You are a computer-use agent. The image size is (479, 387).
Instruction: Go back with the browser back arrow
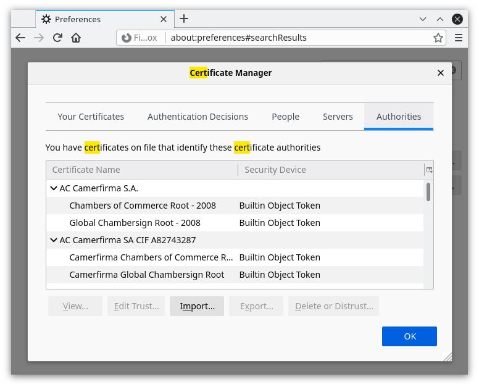click(x=20, y=38)
